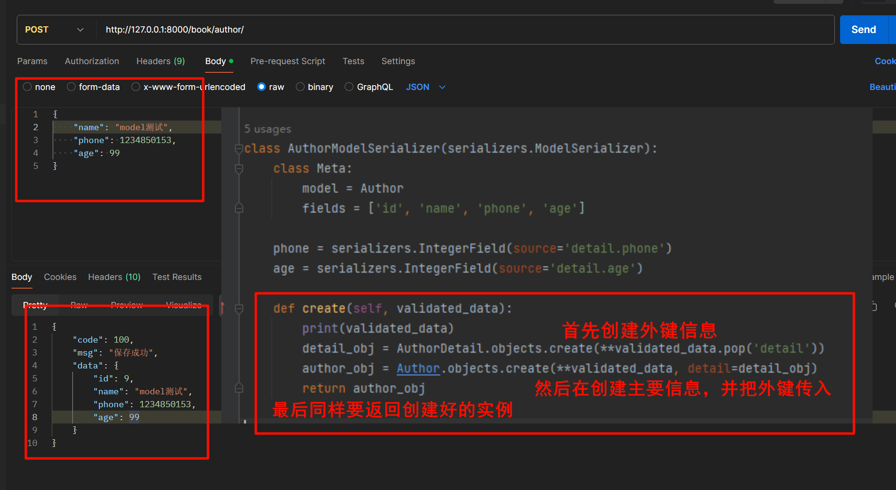Open the request Settings tab
Screen dimensions: 896x490
[398, 61]
